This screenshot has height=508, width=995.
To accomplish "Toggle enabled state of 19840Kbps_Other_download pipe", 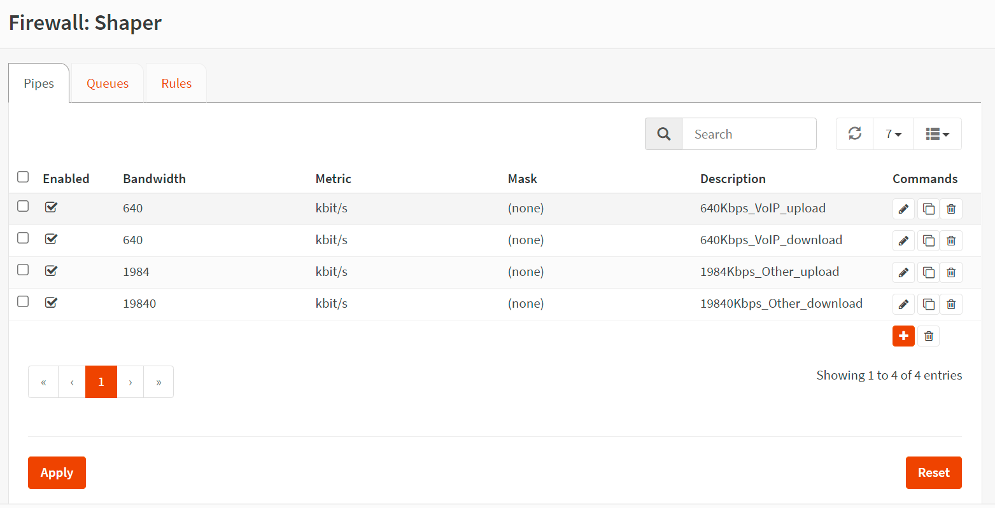I will [52, 302].
